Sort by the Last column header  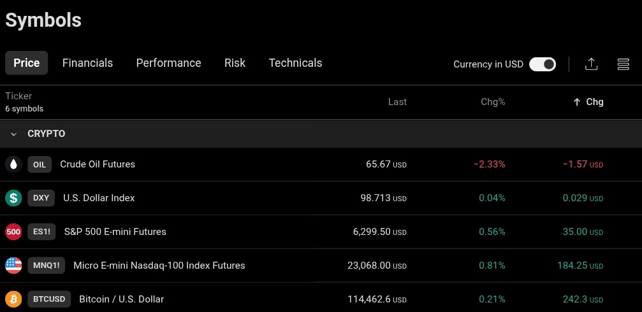click(x=398, y=102)
